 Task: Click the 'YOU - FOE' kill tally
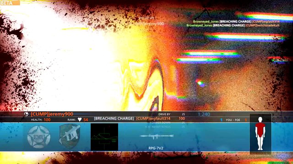(233, 120)
